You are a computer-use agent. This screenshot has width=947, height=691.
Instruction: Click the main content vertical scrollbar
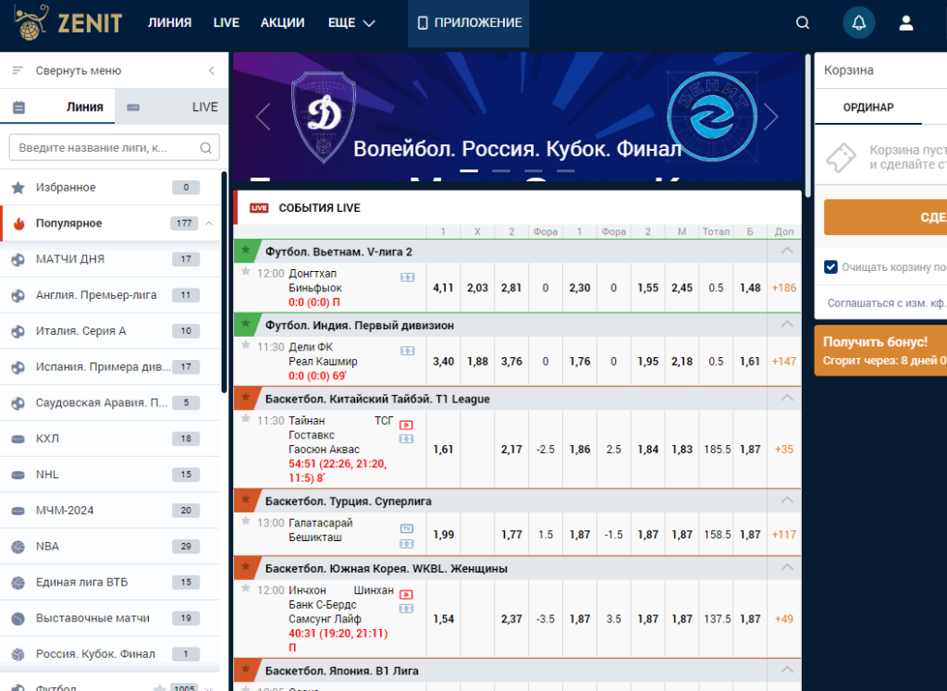(808, 124)
